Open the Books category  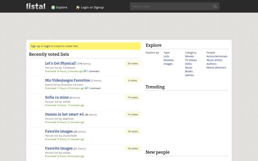point(189,72)
